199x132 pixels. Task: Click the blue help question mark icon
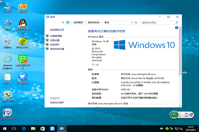pyautogui.click(x=176, y=28)
